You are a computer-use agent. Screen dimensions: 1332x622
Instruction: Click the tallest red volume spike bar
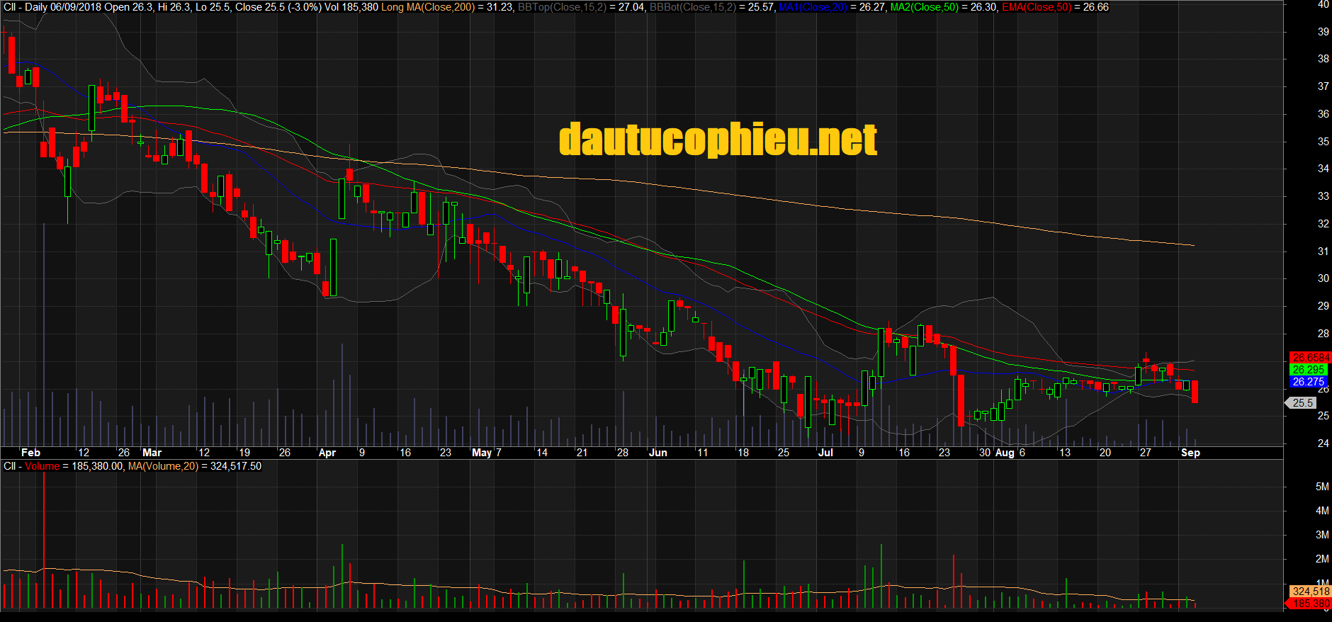tap(44, 540)
